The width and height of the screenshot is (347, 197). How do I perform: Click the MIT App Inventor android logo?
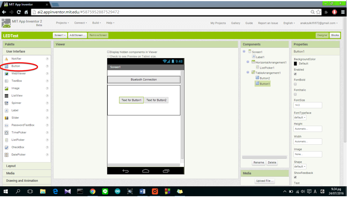point(6,23)
